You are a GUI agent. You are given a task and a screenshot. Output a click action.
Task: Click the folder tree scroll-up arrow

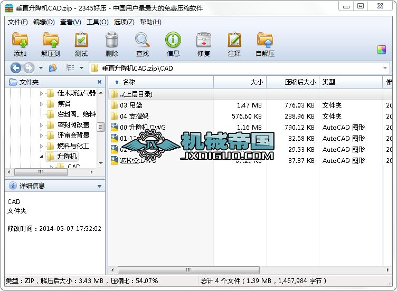point(101,93)
